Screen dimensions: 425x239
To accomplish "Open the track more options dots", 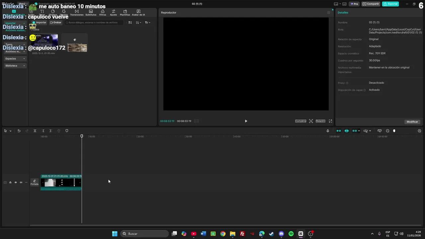I will pos(26,182).
